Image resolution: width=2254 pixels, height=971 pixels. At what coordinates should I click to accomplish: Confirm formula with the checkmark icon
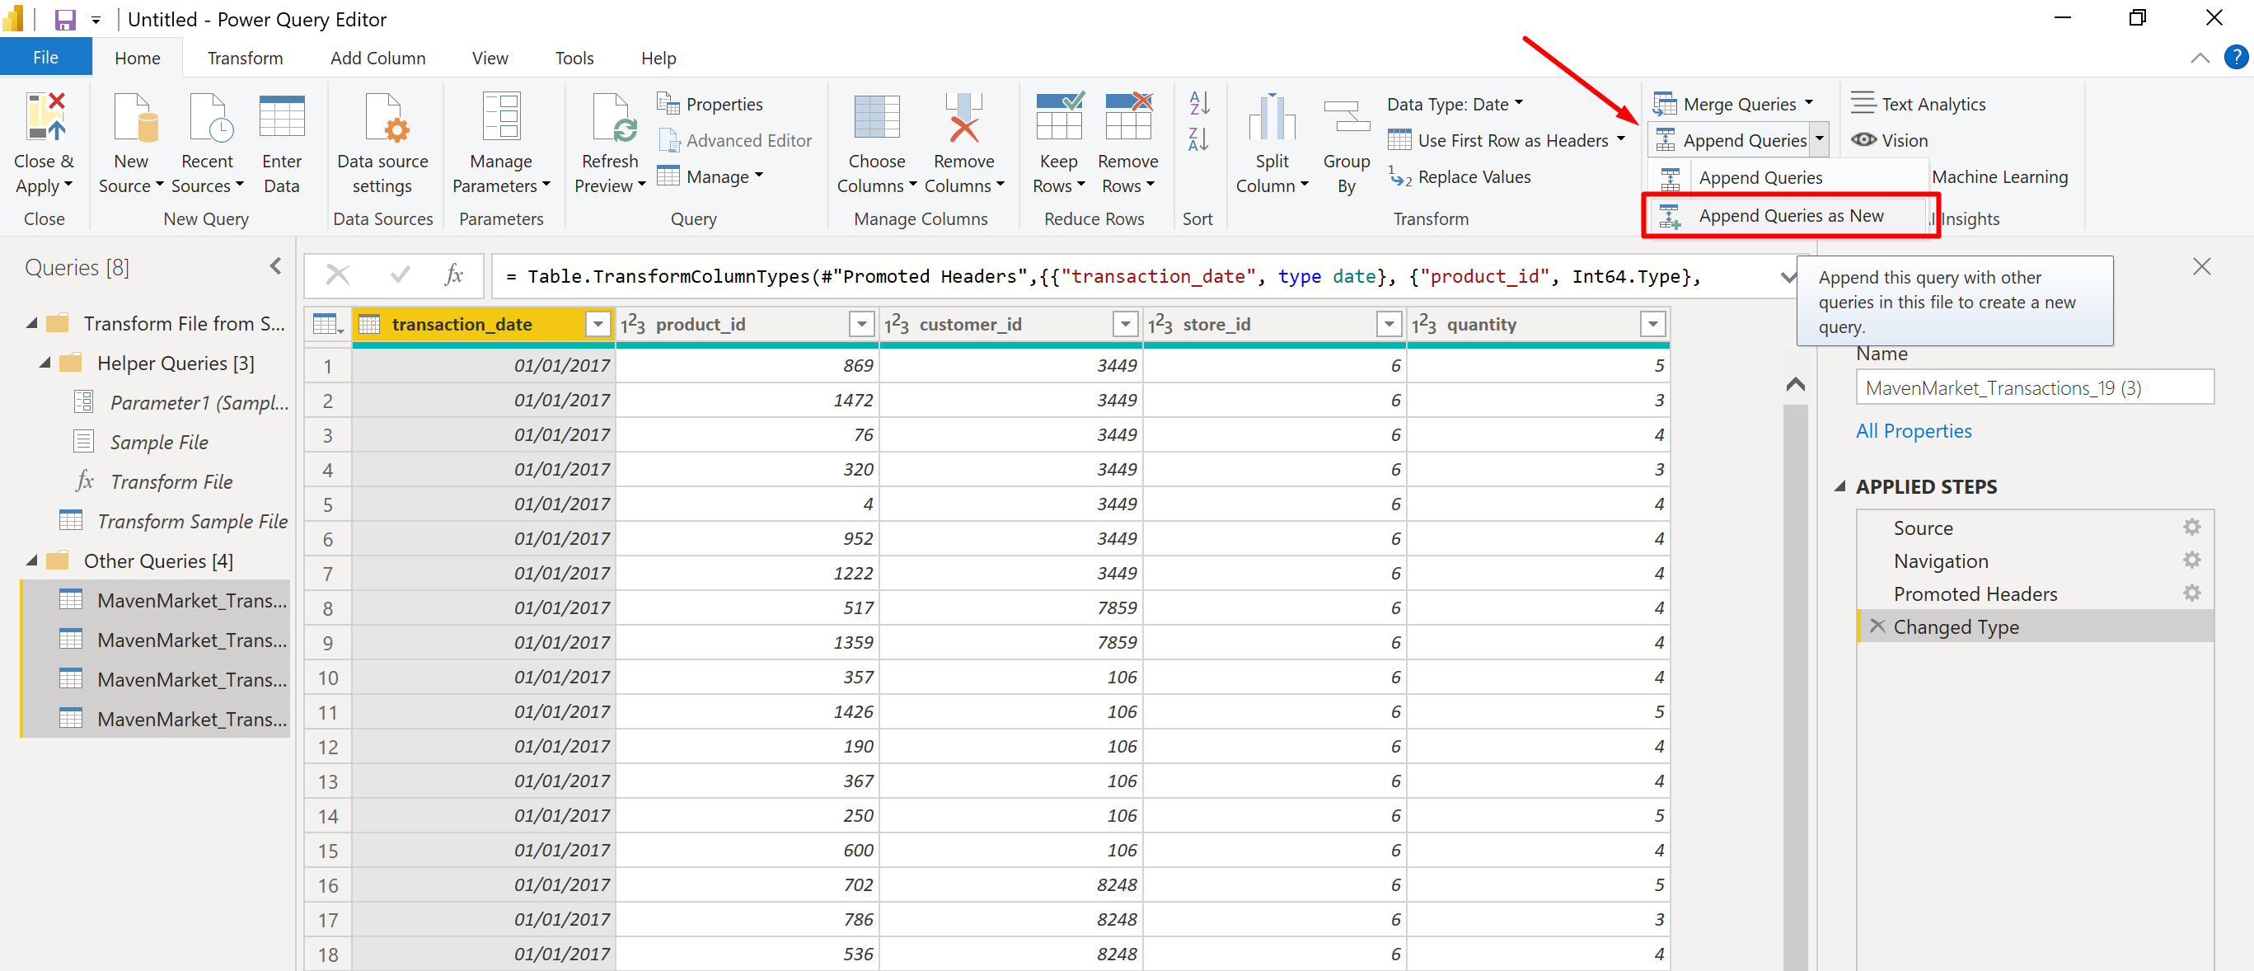click(x=400, y=275)
